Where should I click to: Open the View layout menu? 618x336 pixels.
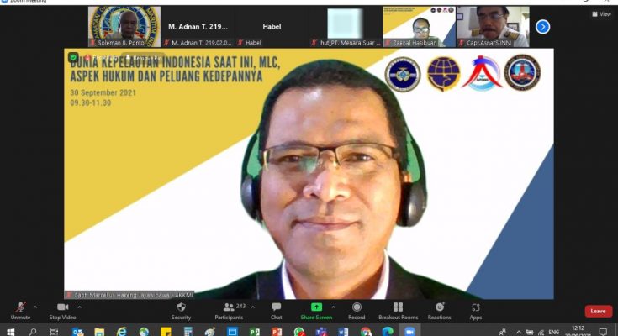pos(601,14)
